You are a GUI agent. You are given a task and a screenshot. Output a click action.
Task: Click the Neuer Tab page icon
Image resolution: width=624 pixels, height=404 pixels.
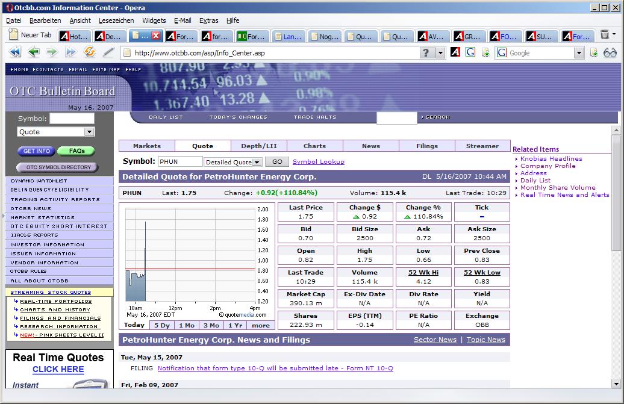point(13,35)
